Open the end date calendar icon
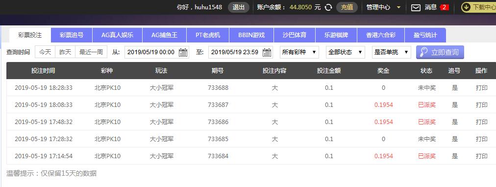496x187 pixels. (267, 52)
